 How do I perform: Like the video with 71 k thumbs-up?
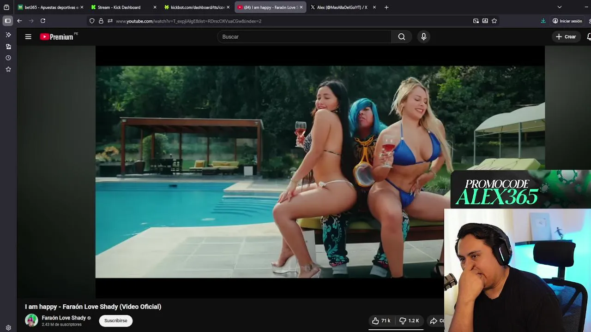click(x=381, y=320)
